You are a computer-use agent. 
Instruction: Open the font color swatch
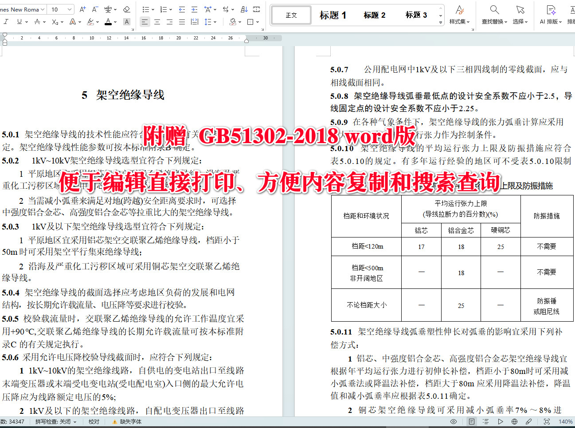point(109,21)
